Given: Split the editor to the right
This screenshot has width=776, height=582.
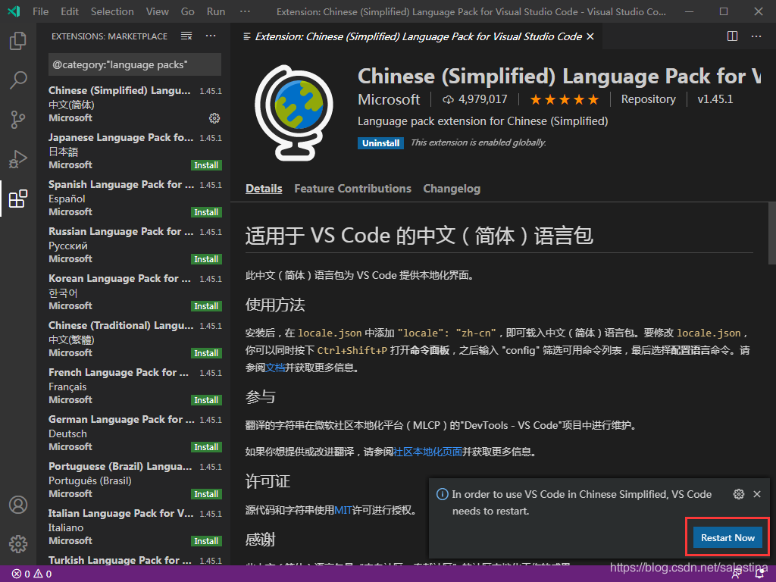Looking at the screenshot, I should coord(733,36).
